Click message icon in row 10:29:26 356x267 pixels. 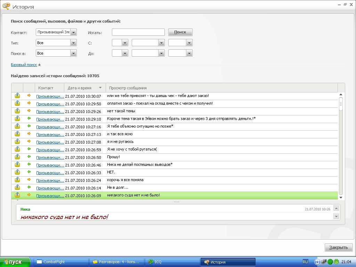[17, 111]
